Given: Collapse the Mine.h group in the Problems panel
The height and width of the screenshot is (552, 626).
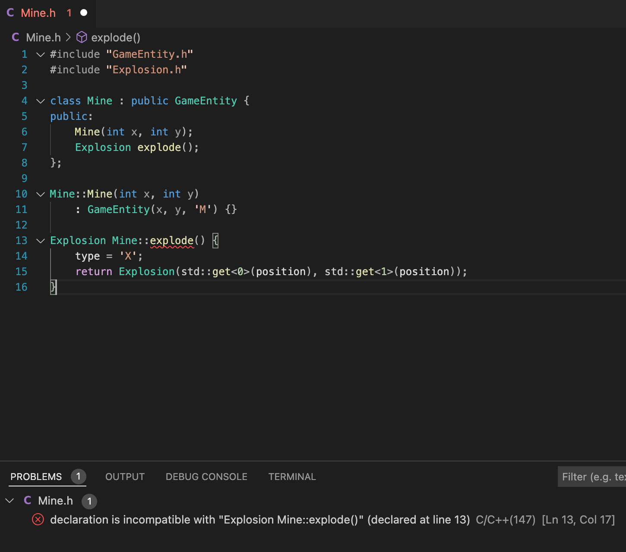Looking at the screenshot, I should (x=9, y=500).
